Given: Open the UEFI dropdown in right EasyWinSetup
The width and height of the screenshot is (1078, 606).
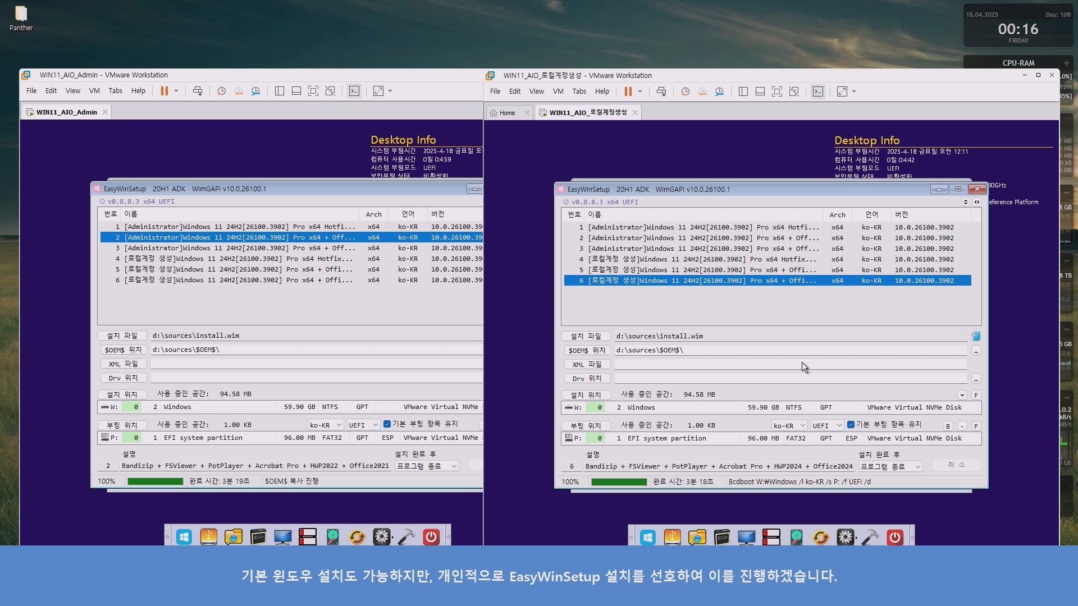Looking at the screenshot, I should click(827, 425).
